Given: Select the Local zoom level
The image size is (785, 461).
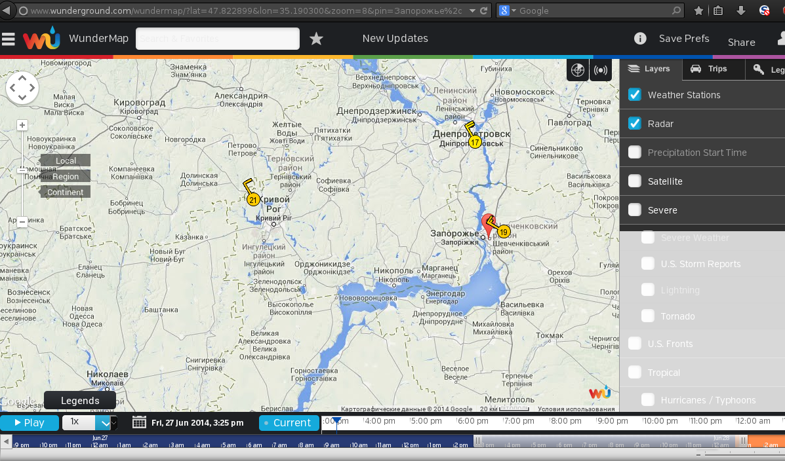Looking at the screenshot, I should 66,160.
